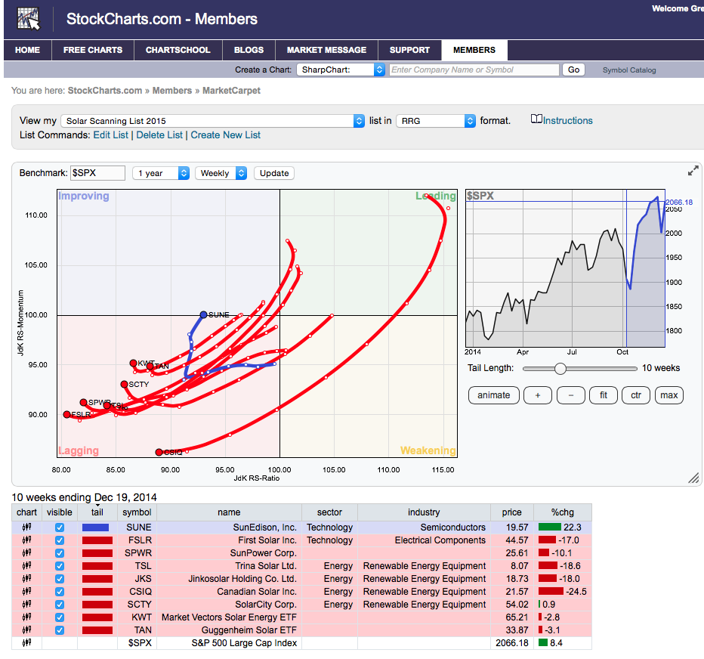Screen dimensions: 704x659
Task: Open the 1 year period dropdown
Action: pyautogui.click(x=160, y=173)
